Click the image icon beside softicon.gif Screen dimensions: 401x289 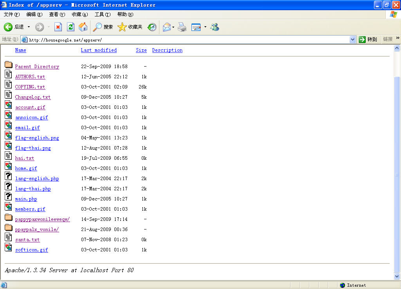(x=8, y=247)
